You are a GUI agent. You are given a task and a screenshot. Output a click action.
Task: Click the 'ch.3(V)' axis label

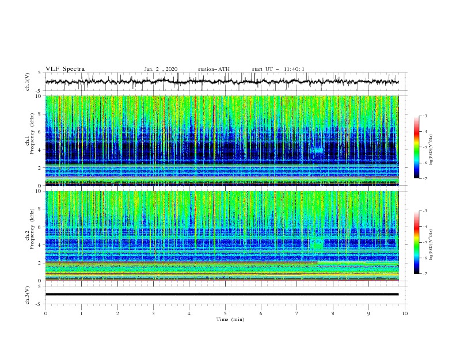(28, 295)
